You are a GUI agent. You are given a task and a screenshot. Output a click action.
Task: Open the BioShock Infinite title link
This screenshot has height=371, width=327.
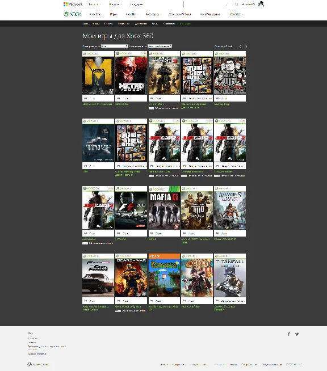[190, 306]
